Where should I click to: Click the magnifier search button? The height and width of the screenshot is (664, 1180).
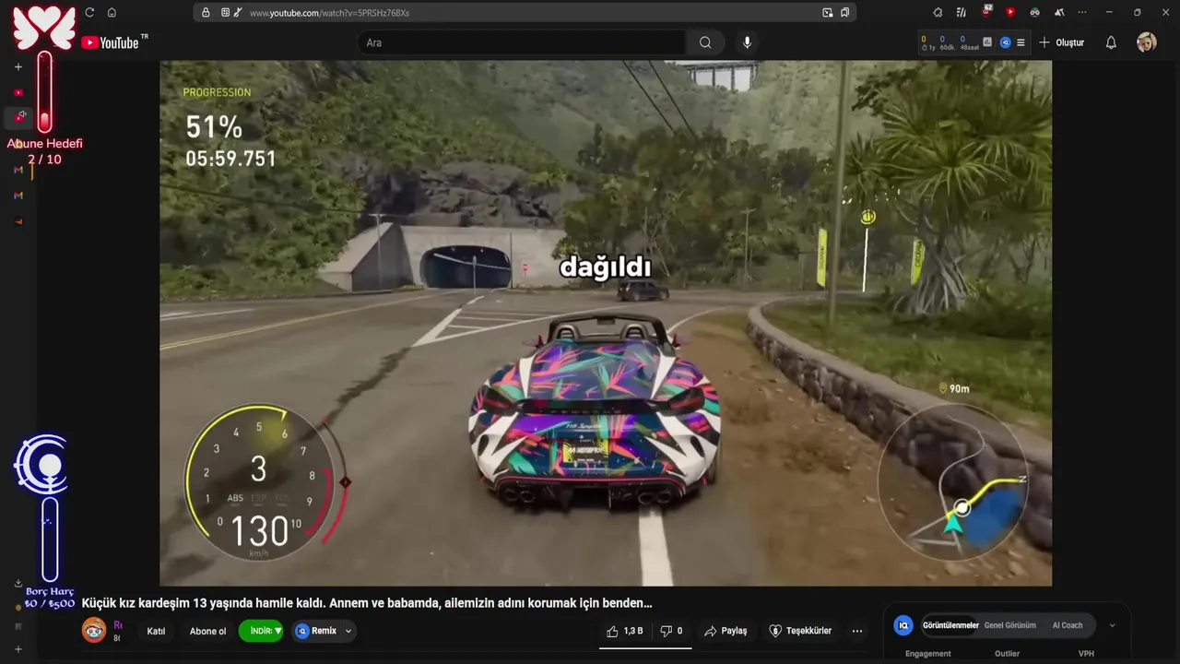[705, 42]
